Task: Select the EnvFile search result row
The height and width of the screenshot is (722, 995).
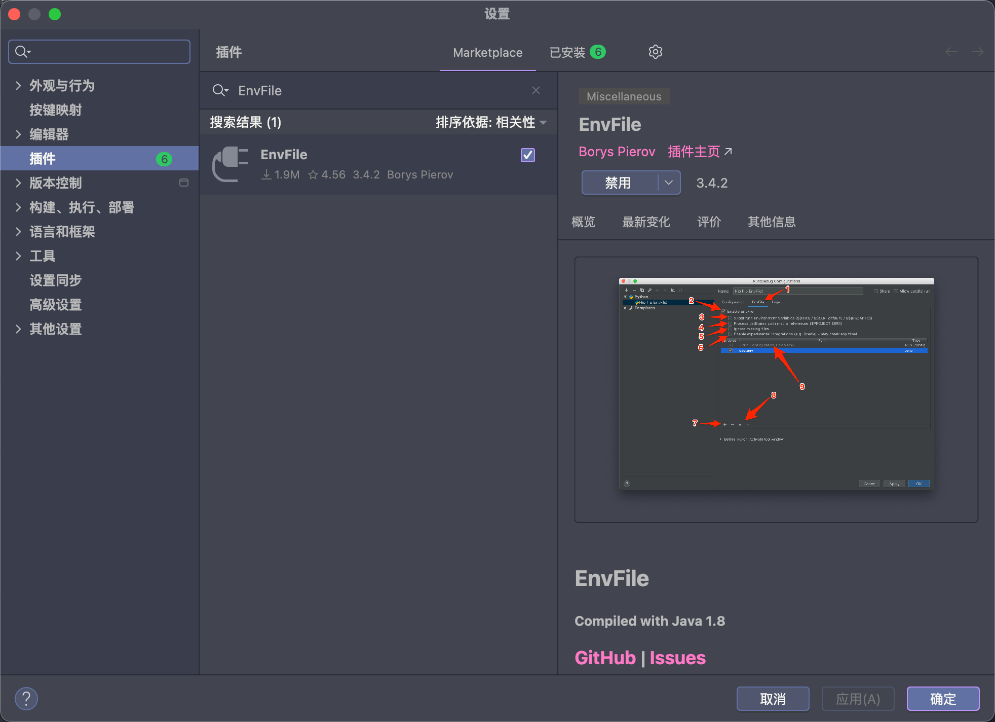Action: pos(378,164)
